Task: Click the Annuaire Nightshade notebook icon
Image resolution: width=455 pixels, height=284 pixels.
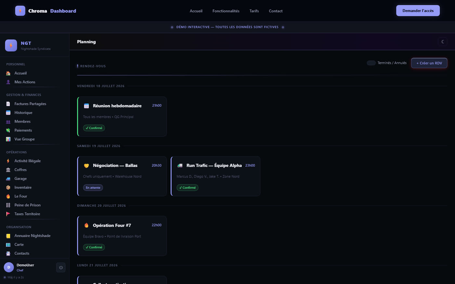Action: (8, 236)
